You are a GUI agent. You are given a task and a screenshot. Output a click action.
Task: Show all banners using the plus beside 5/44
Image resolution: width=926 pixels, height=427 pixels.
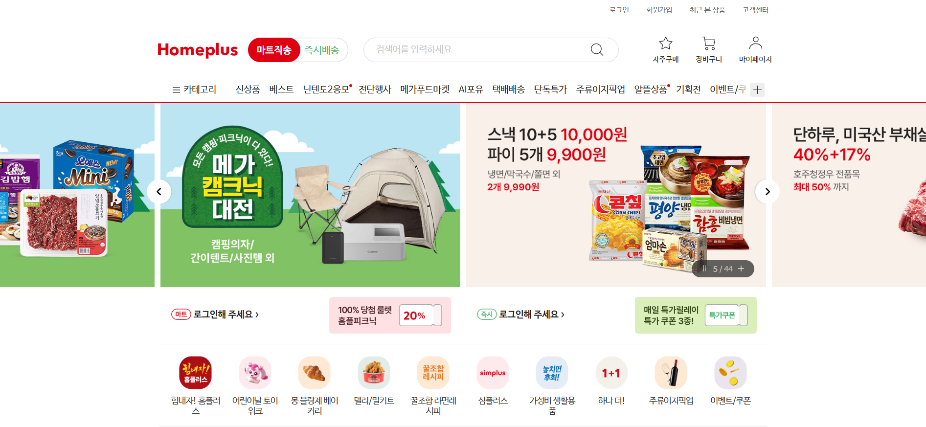point(741,269)
